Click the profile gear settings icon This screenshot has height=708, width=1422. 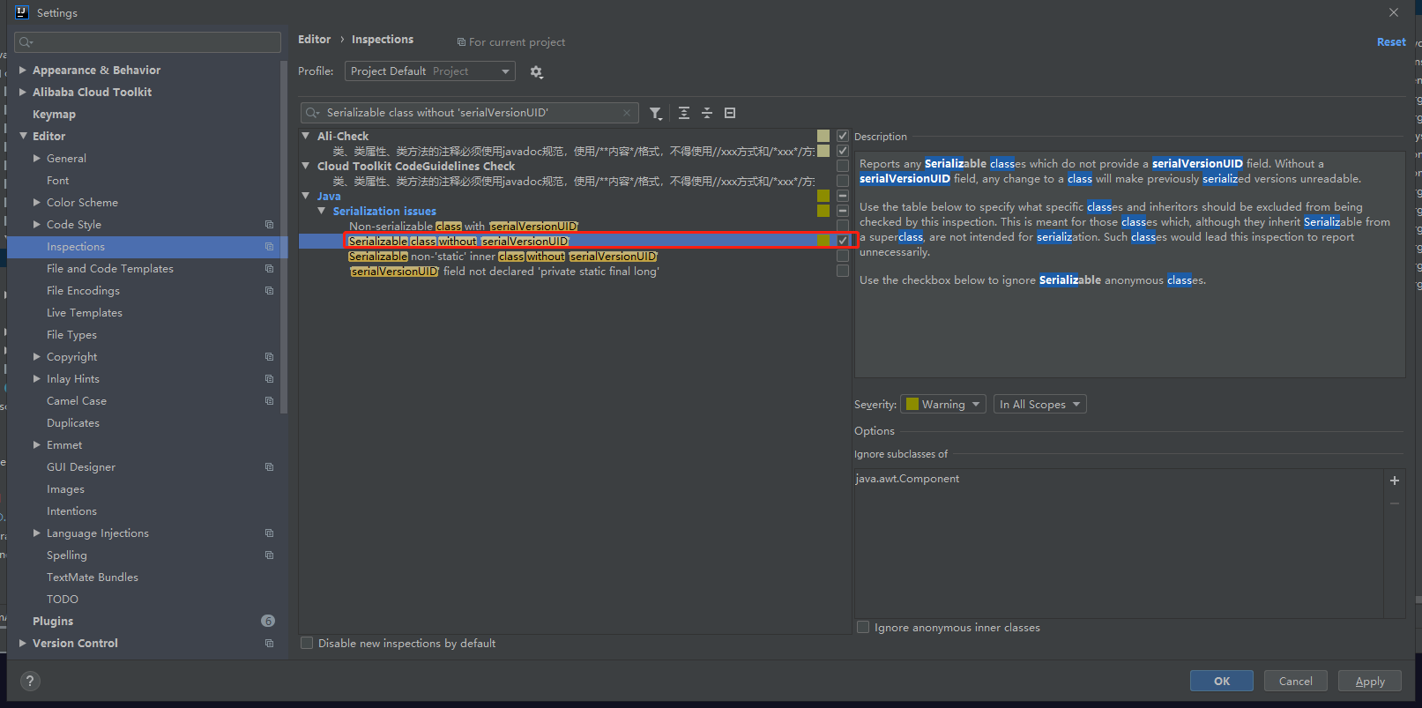pyautogui.click(x=536, y=72)
